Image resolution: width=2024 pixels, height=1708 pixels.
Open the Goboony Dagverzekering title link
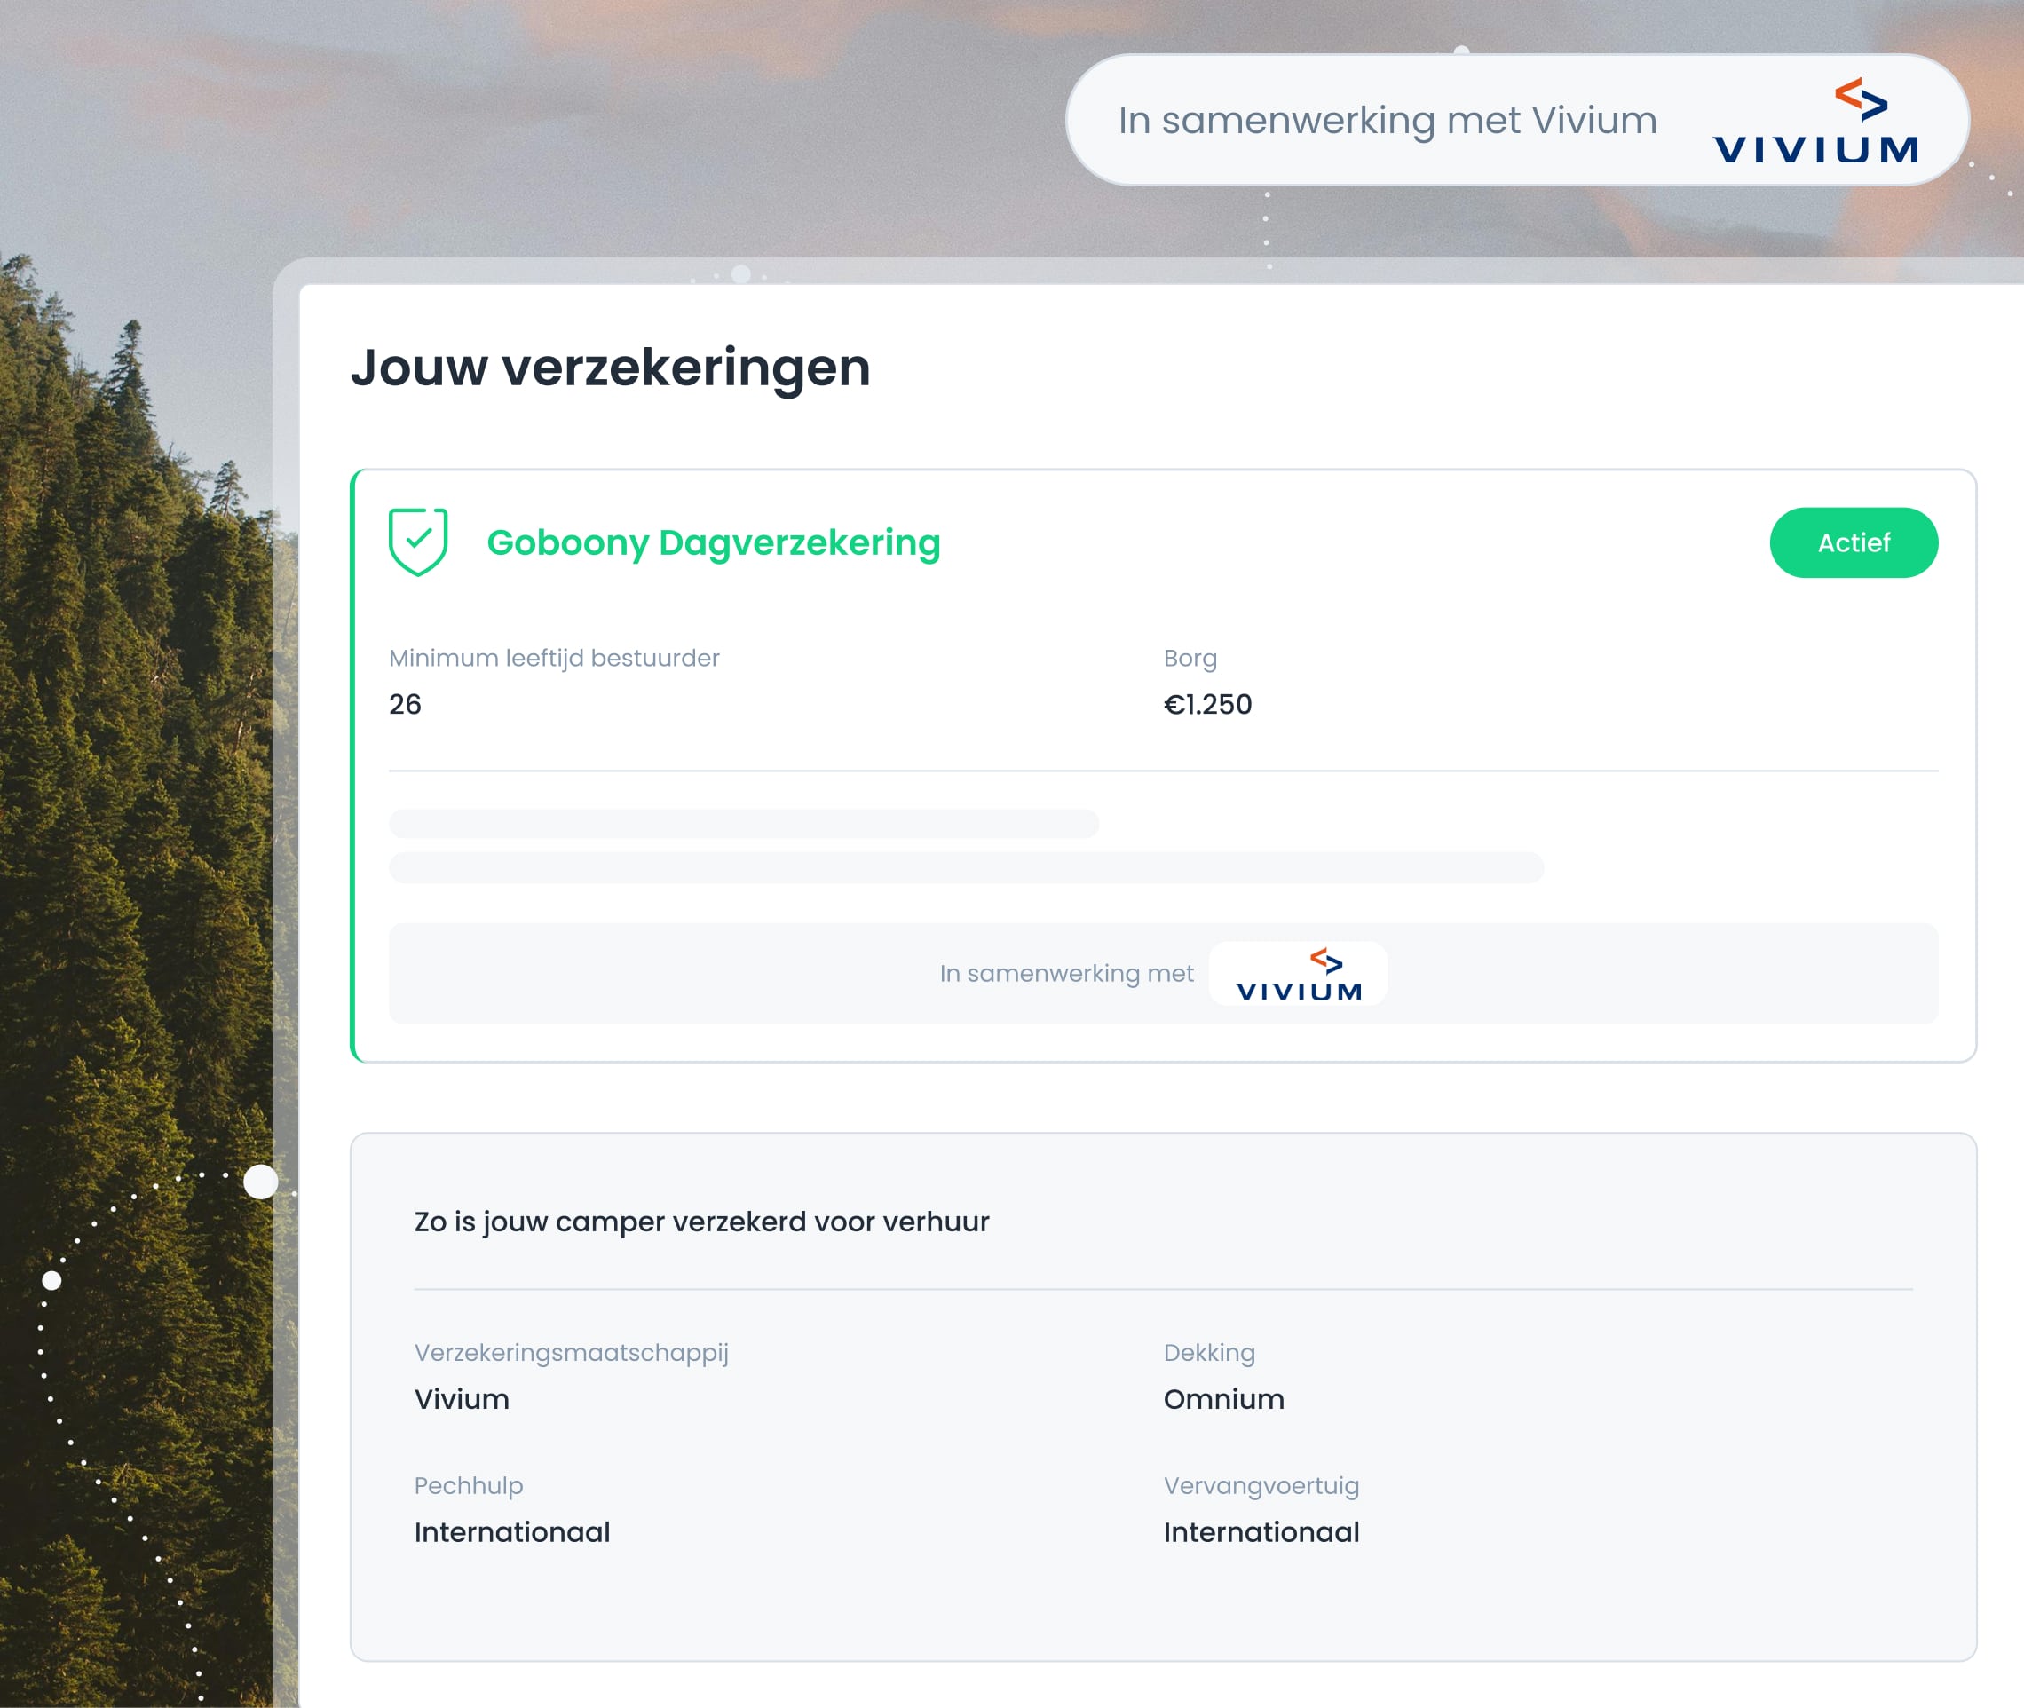[713, 543]
